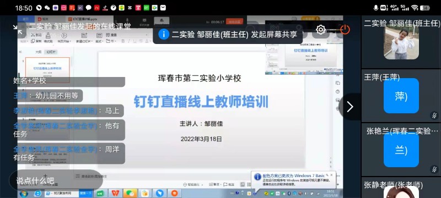Click the Windows 7 Basic color scheme notification
Image resolution: width=441 pixels, height=198 pixels.
pyautogui.click(x=294, y=180)
